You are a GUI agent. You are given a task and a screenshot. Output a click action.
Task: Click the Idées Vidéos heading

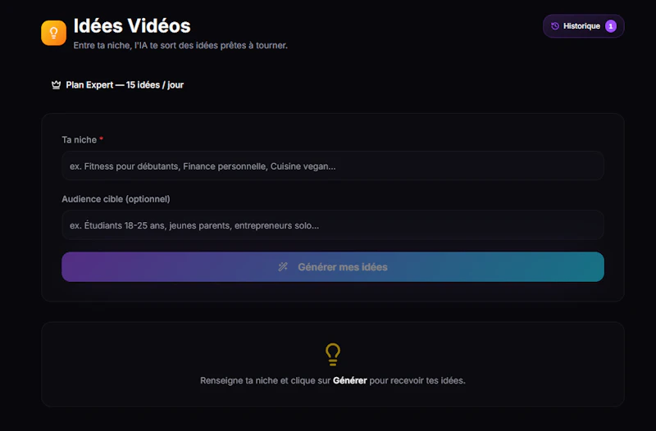pyautogui.click(x=132, y=26)
